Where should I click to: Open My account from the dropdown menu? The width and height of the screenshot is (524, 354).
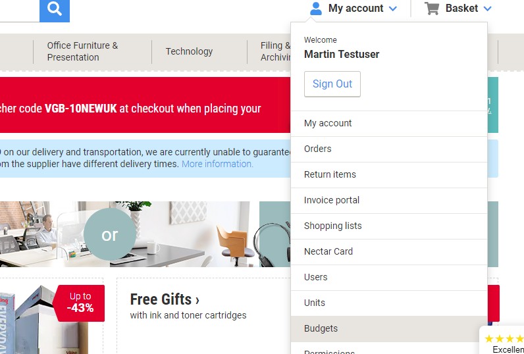(x=328, y=123)
